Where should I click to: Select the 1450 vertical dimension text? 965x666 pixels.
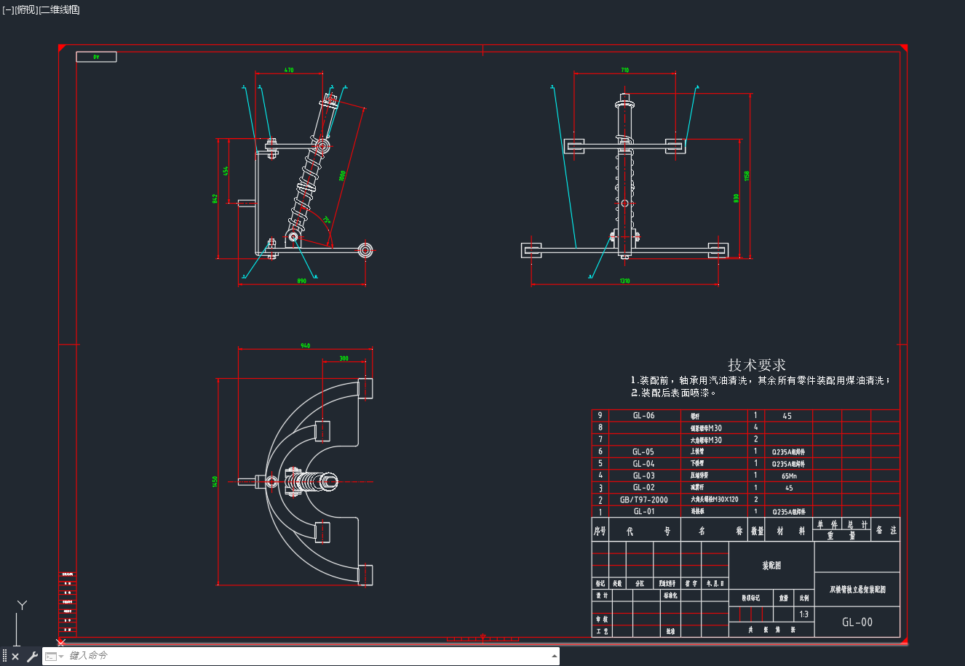[x=215, y=481]
